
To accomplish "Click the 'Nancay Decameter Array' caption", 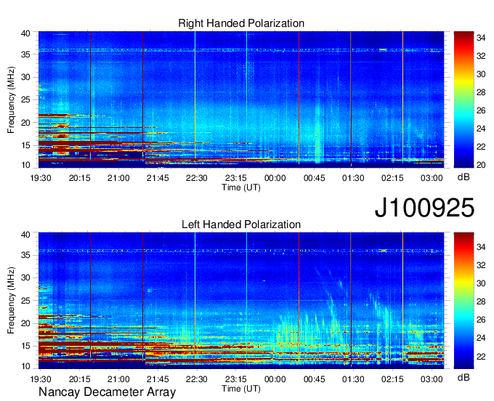I will tap(107, 392).
